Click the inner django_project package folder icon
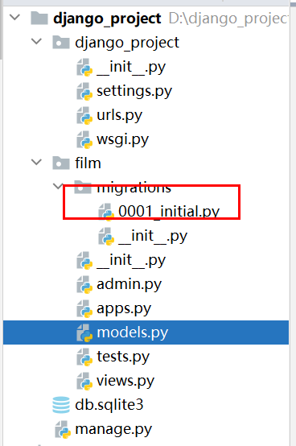 [x=61, y=43]
